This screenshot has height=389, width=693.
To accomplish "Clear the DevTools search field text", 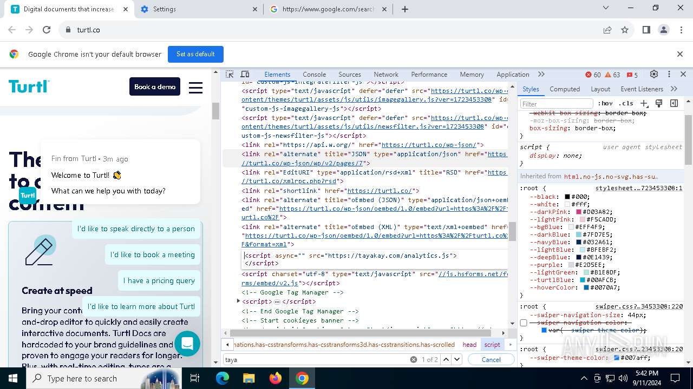I will tap(414, 359).
